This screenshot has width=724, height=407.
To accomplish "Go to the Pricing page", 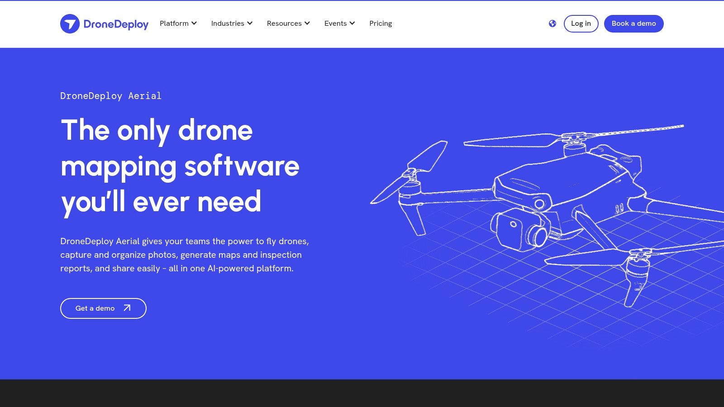I will [381, 24].
